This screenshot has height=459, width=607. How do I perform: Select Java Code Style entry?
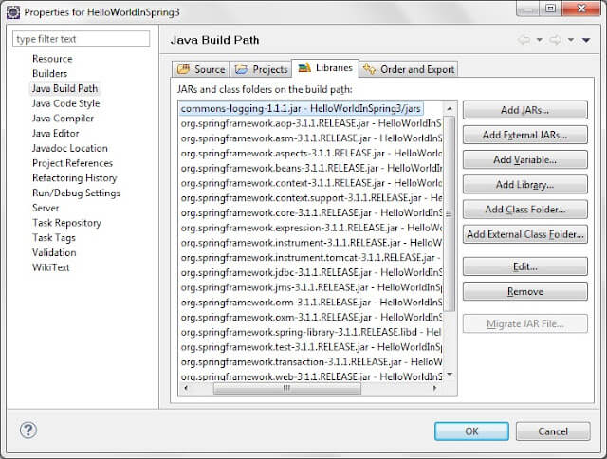(x=65, y=103)
